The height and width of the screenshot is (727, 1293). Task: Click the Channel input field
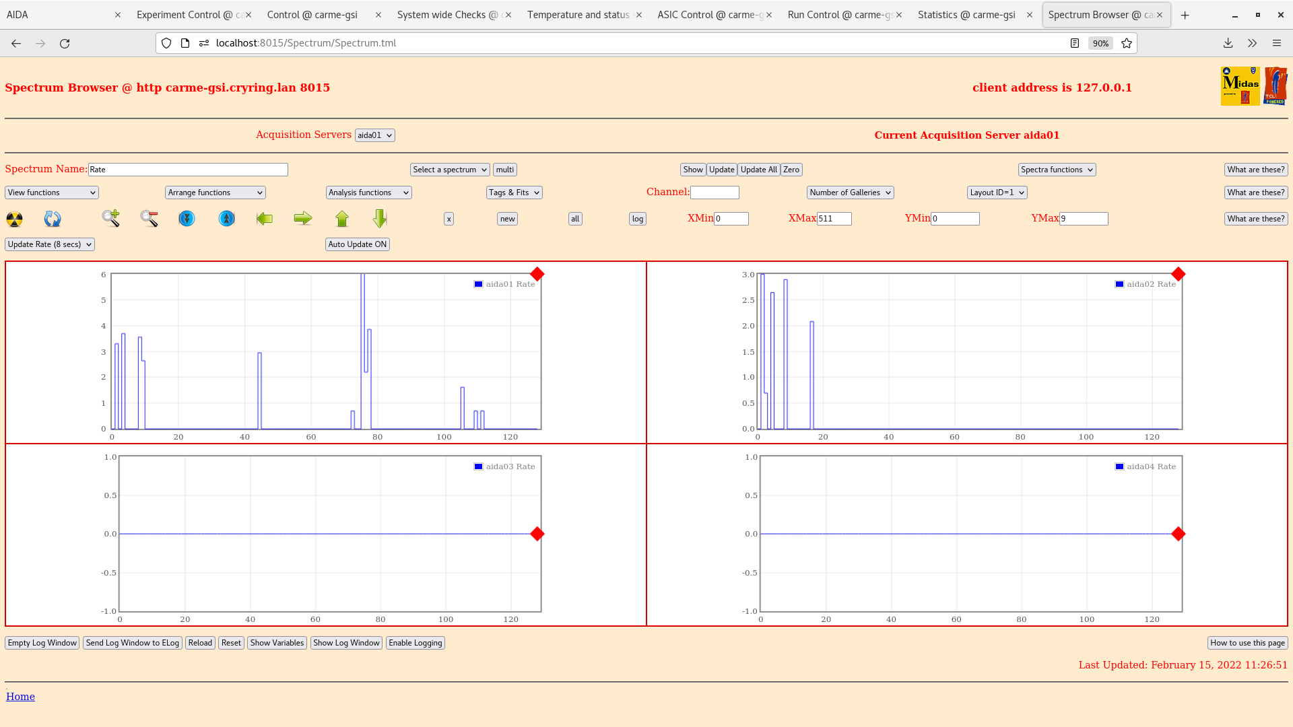715,193
